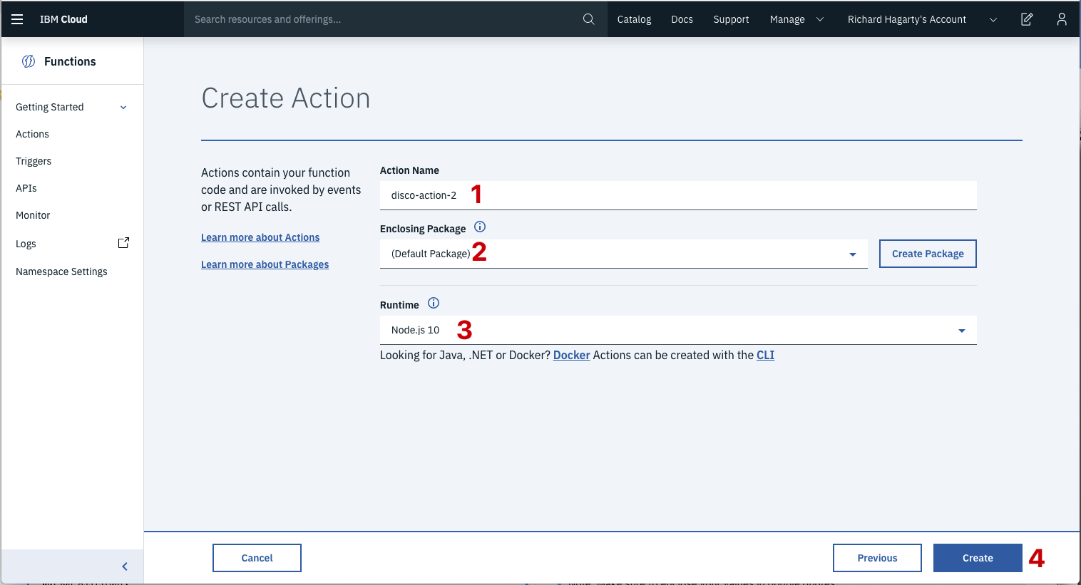1081x585 pixels.
Task: Follow the CLI link
Action: pyautogui.click(x=765, y=355)
